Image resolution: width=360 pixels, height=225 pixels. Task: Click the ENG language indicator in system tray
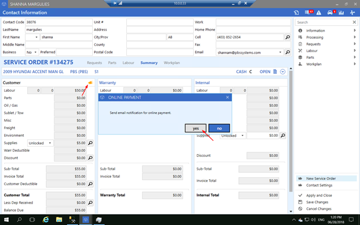coord(321,220)
